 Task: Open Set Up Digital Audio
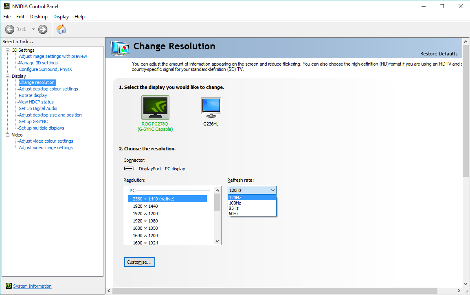pyautogui.click(x=38, y=108)
